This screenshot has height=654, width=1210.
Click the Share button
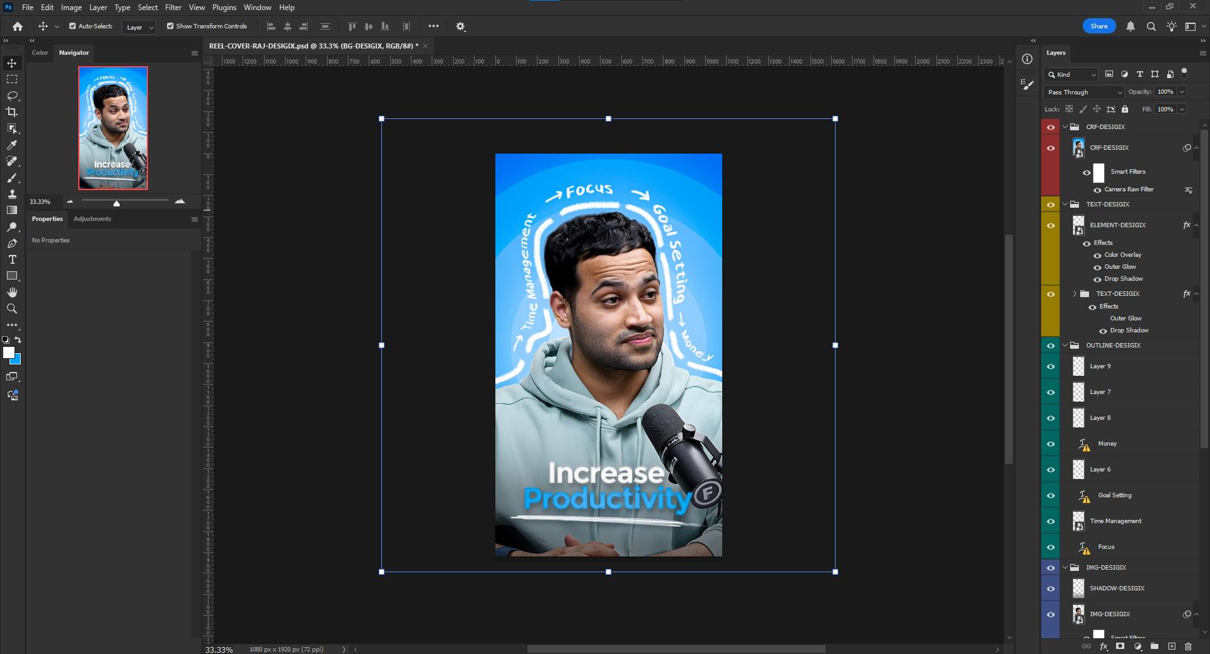(x=1098, y=26)
